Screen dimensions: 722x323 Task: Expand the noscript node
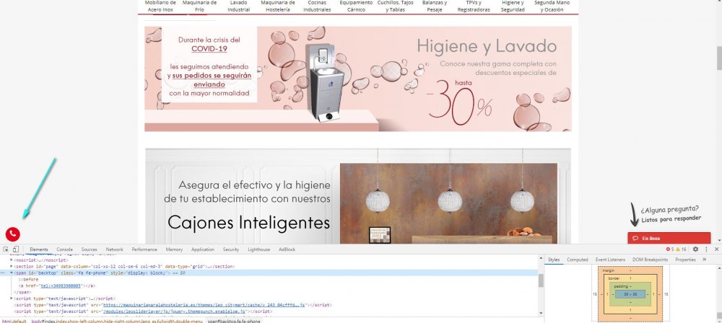click(x=12, y=260)
